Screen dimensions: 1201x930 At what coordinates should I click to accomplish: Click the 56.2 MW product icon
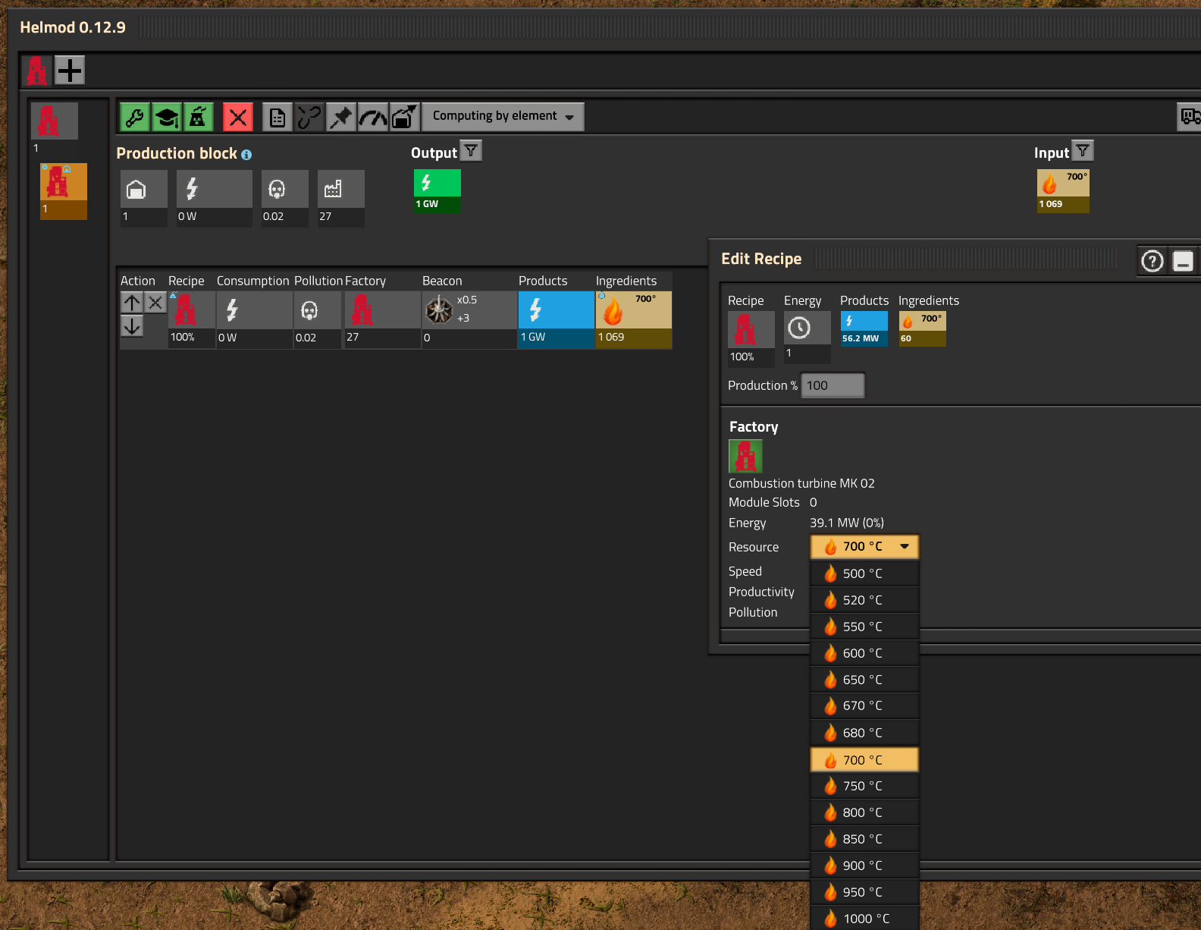point(864,328)
